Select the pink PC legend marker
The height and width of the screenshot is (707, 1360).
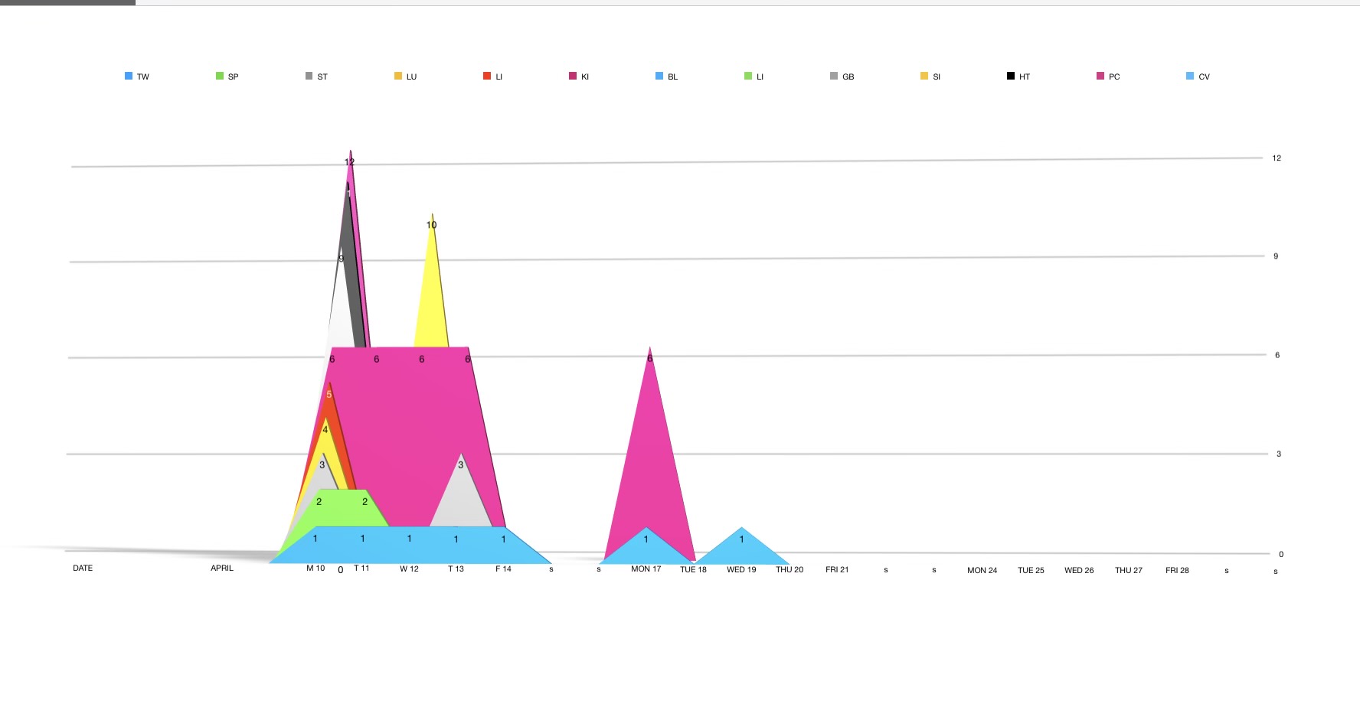tap(1100, 76)
